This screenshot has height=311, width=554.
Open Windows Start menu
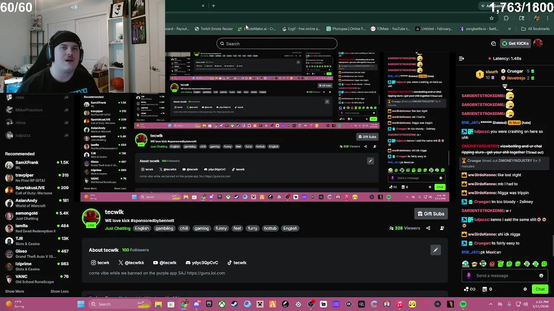81,304
